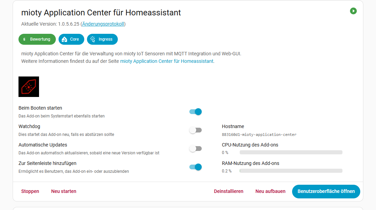Click the RAM-Nutzung usage bar
This screenshot has height=210, width=376.
point(291,171)
